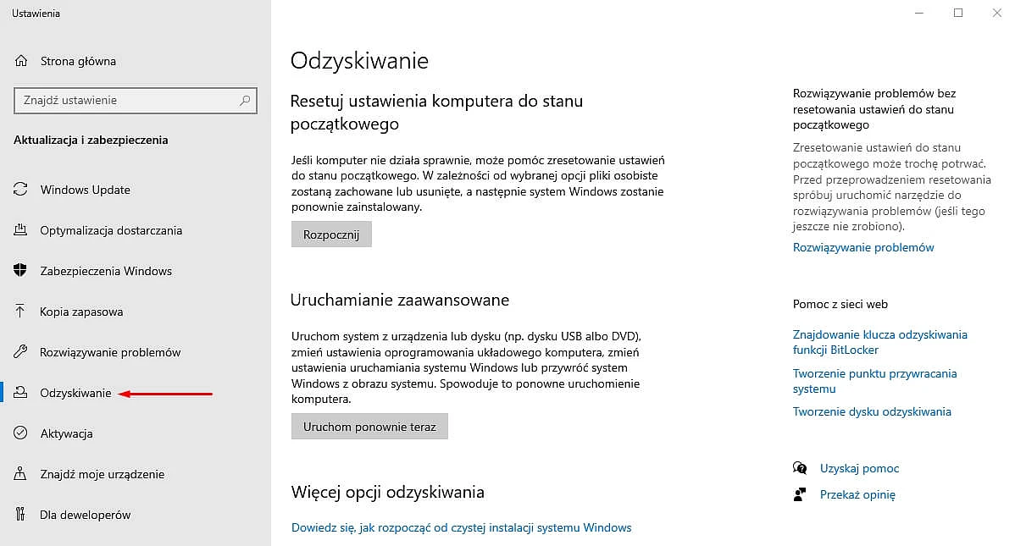Image resolution: width=1015 pixels, height=546 pixels.
Task: Open the blue Rozwiązywanie problemów link
Action: point(863,247)
